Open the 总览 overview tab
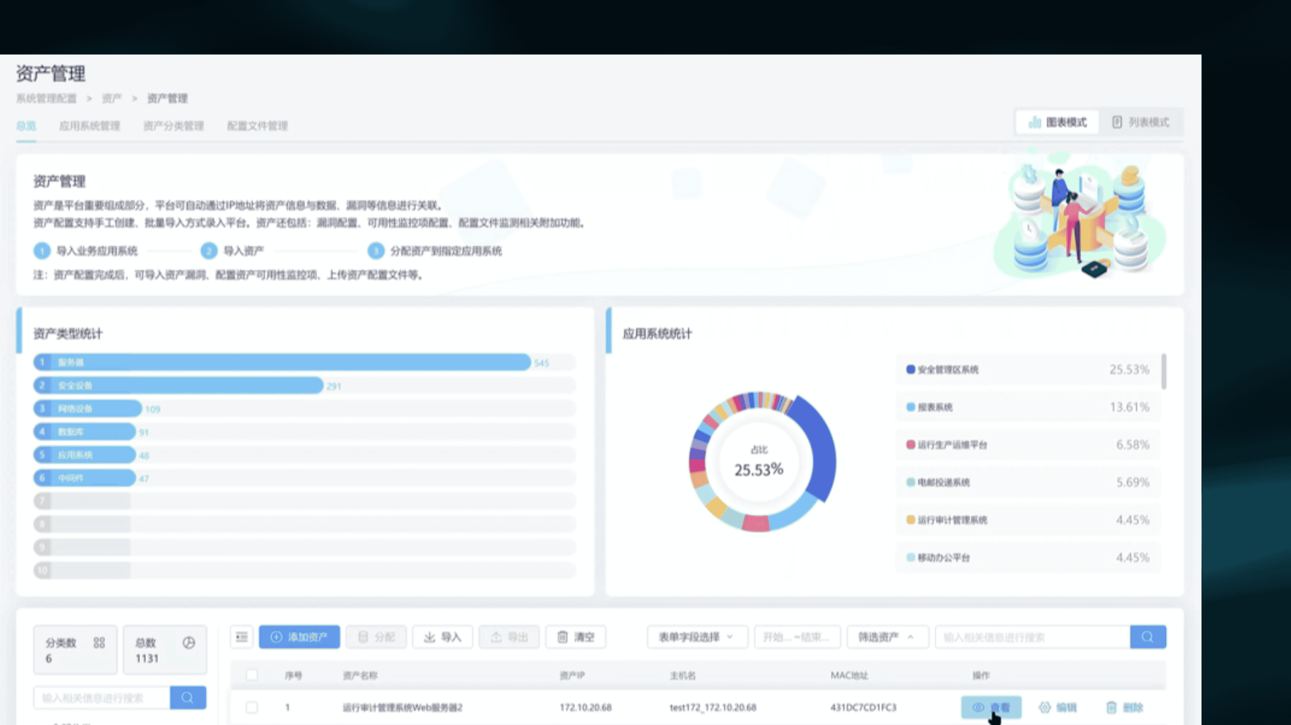This screenshot has width=1291, height=725. coord(26,126)
